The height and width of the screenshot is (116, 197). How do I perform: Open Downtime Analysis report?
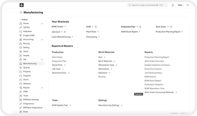tap(153, 69)
